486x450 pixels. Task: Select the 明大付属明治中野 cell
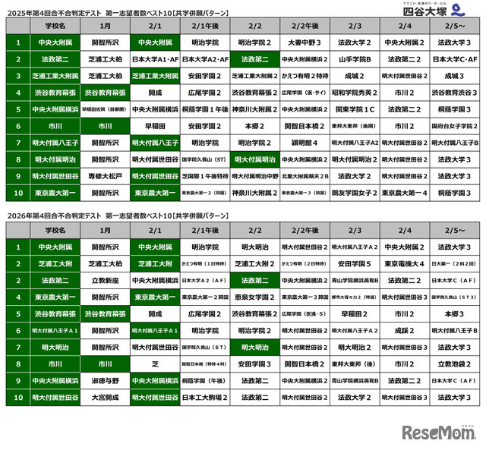tap(255, 176)
